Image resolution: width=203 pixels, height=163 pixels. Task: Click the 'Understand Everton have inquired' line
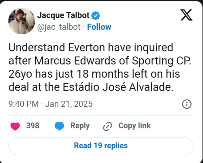click(x=91, y=48)
